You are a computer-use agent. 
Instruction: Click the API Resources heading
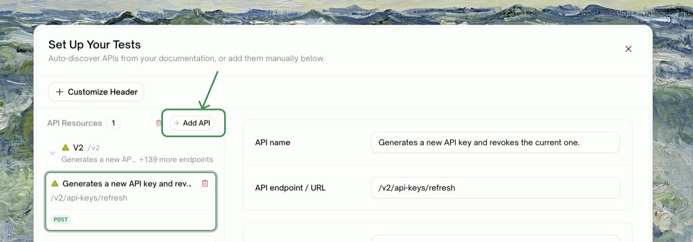click(x=74, y=123)
